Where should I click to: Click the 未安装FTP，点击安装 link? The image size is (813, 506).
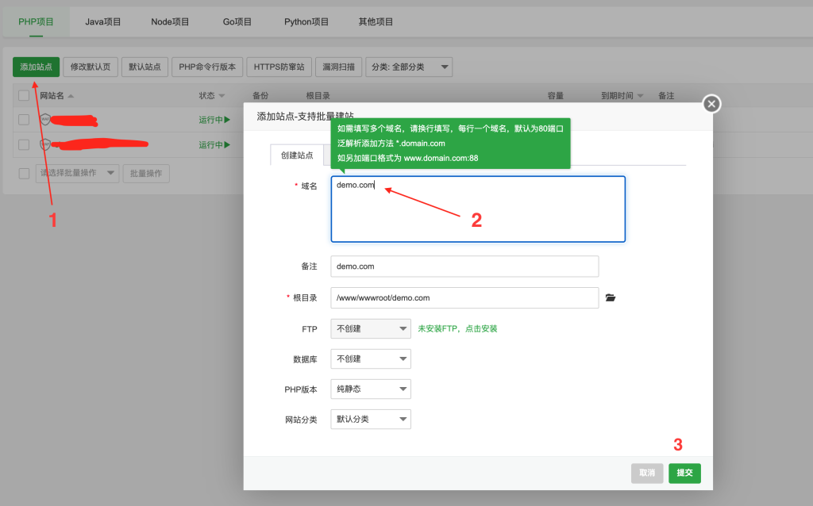[457, 328]
